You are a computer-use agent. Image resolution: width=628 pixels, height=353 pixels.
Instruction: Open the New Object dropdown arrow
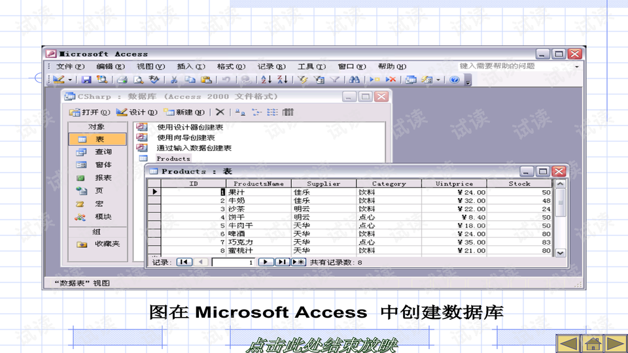(438, 80)
